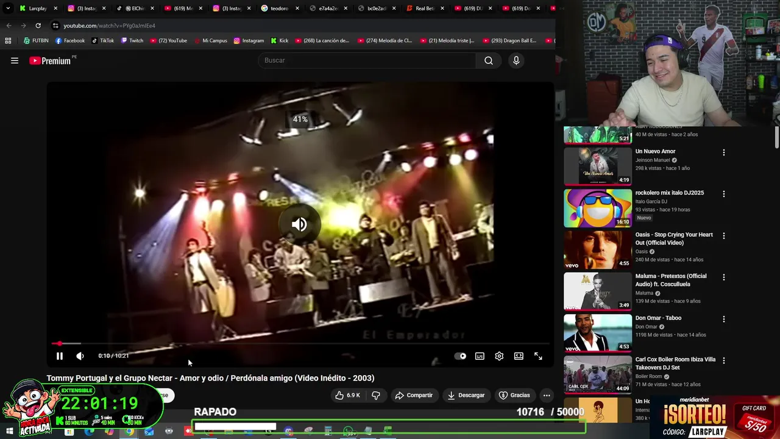Open the TikTok bookmark
780x439 pixels.
[103, 41]
